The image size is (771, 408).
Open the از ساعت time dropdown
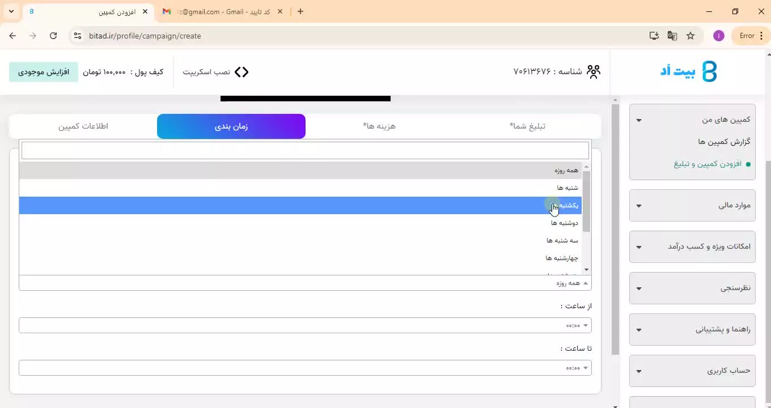pyautogui.click(x=305, y=325)
